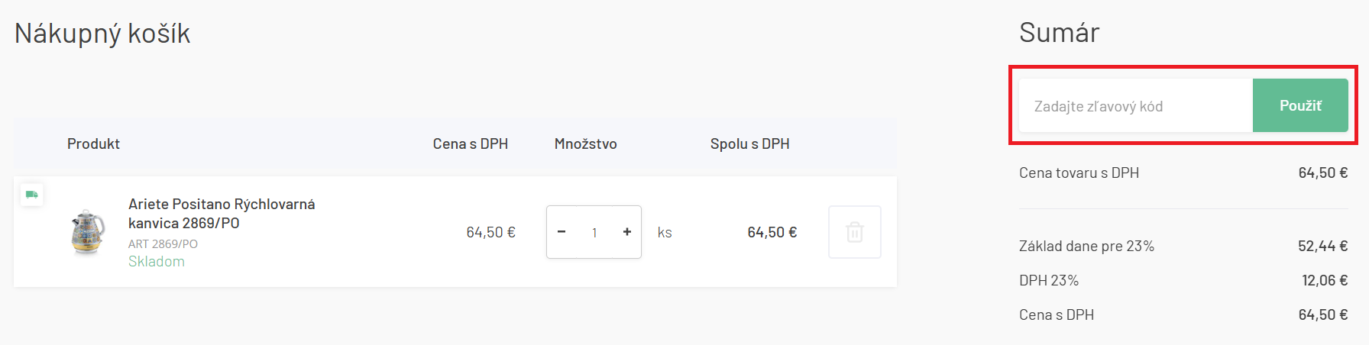Open the Ariete kettle product thumbnail
1369x345 pixels.
click(x=87, y=232)
